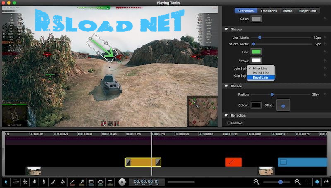Click the Line Width slider
The width and height of the screenshot is (331, 188).
coord(281,38)
